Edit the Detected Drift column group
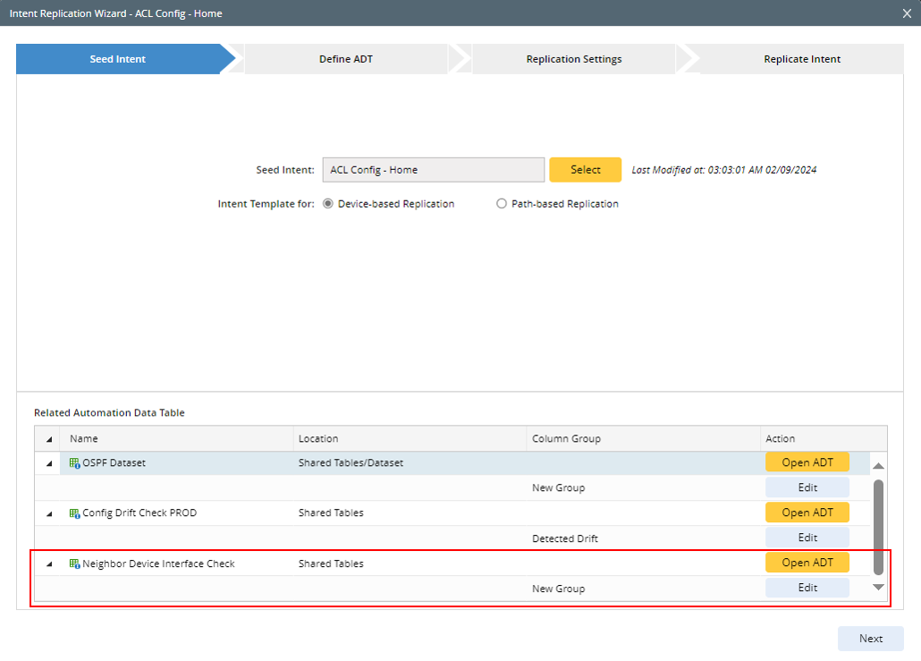This screenshot has width=921, height=661. 807,538
